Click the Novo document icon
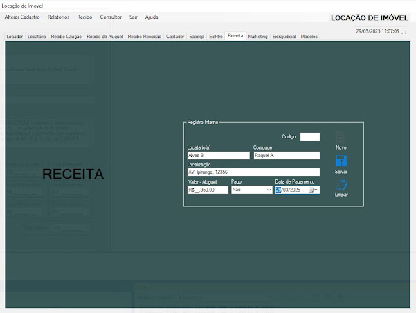Viewport: 416px width, 313px height. click(x=341, y=137)
